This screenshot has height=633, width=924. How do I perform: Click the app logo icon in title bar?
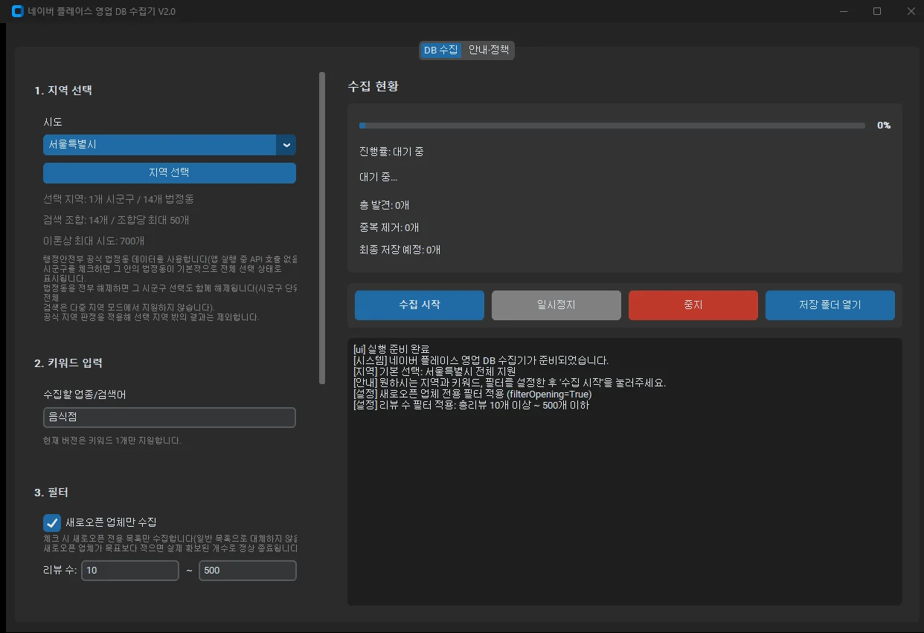point(18,11)
